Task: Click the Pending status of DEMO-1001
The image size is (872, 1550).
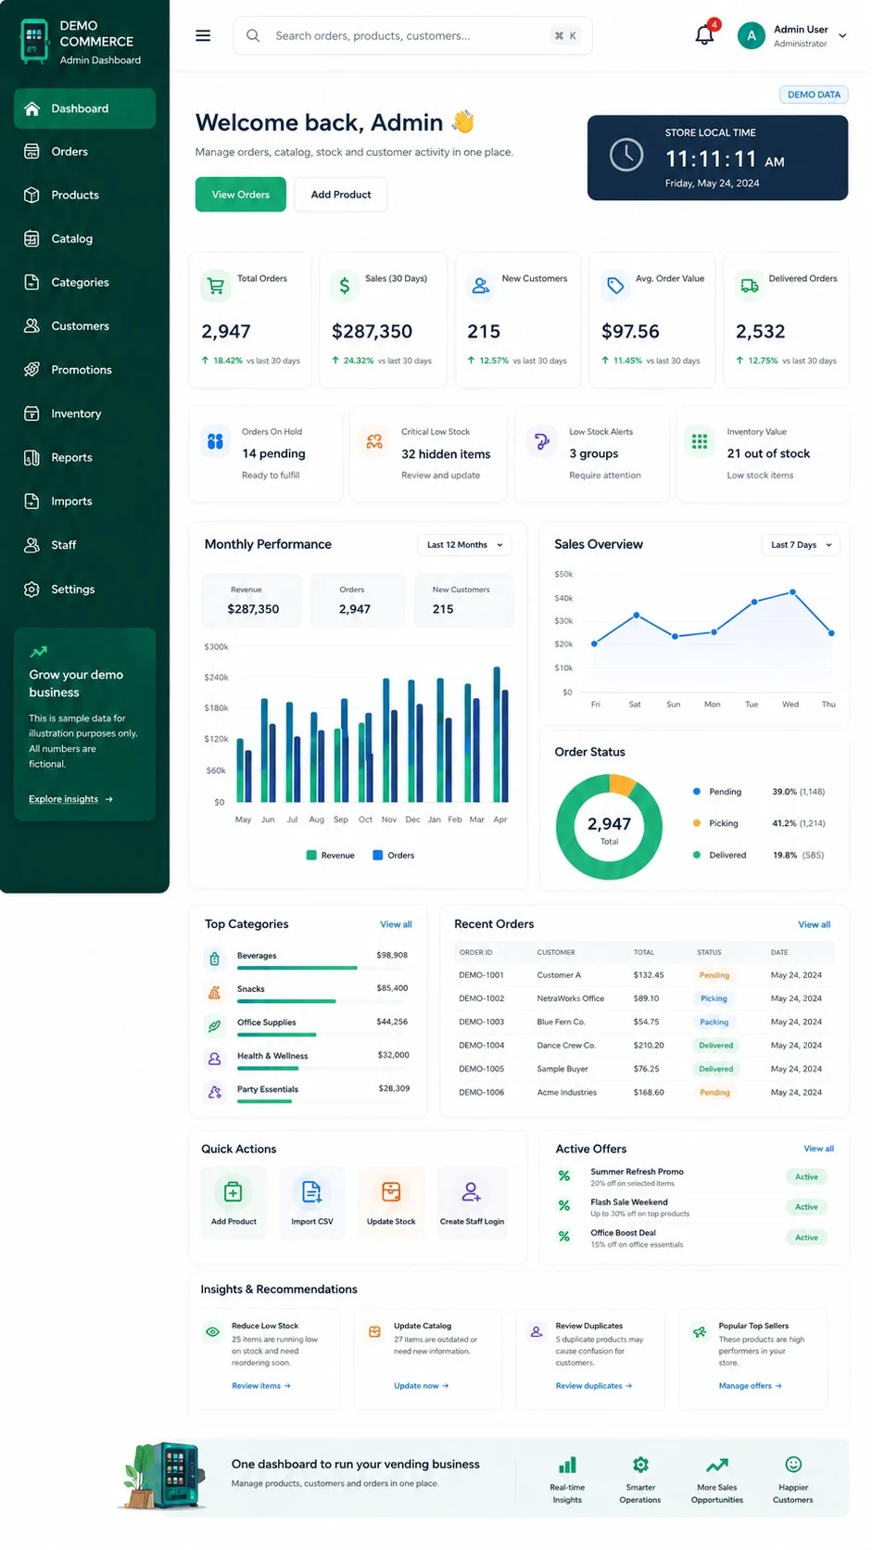Action: [x=714, y=975]
